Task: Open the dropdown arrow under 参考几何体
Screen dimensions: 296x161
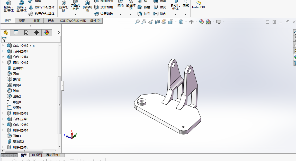Action: pos(175,14)
